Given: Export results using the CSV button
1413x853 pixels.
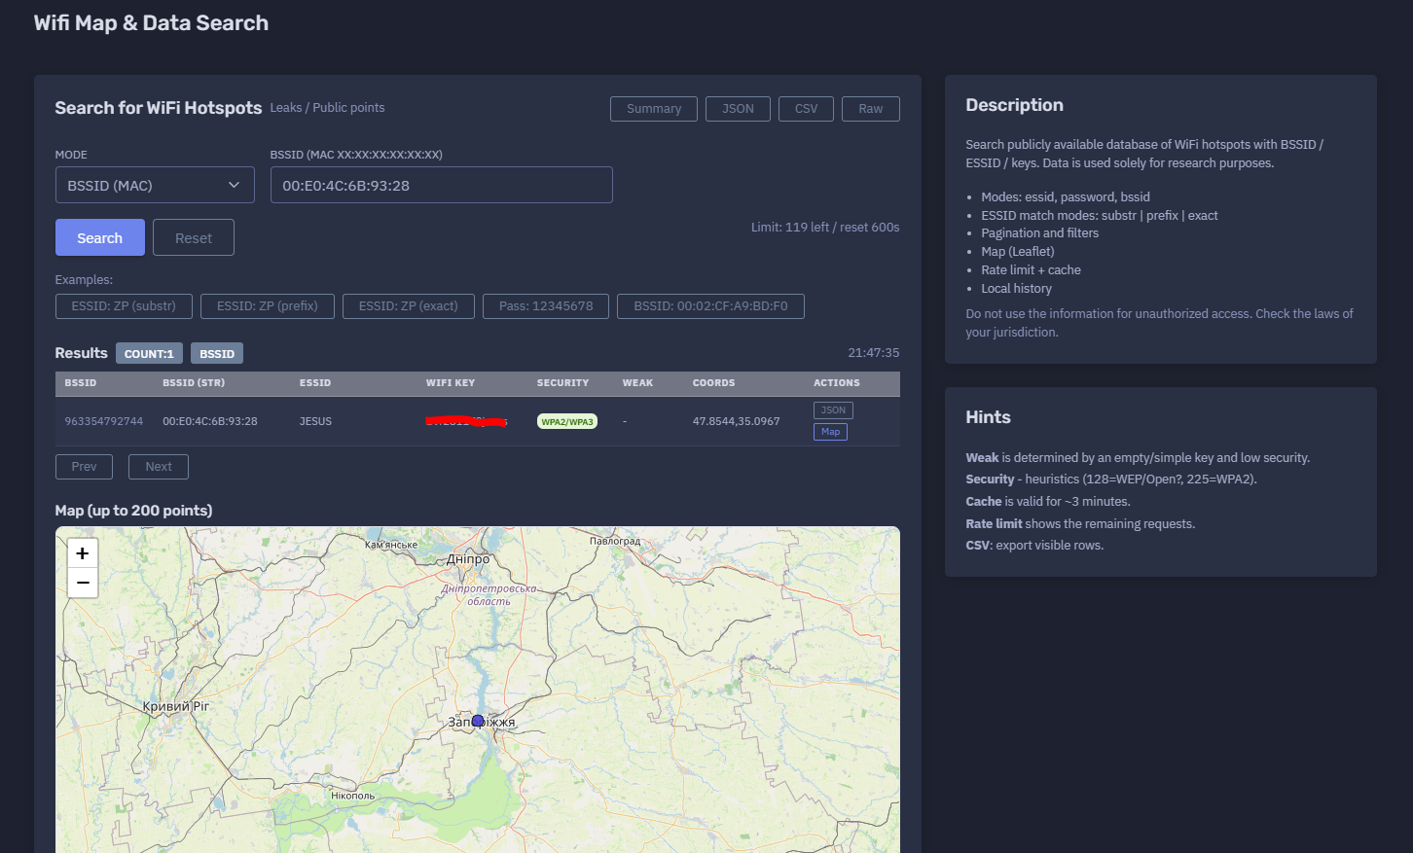Looking at the screenshot, I should click(806, 109).
